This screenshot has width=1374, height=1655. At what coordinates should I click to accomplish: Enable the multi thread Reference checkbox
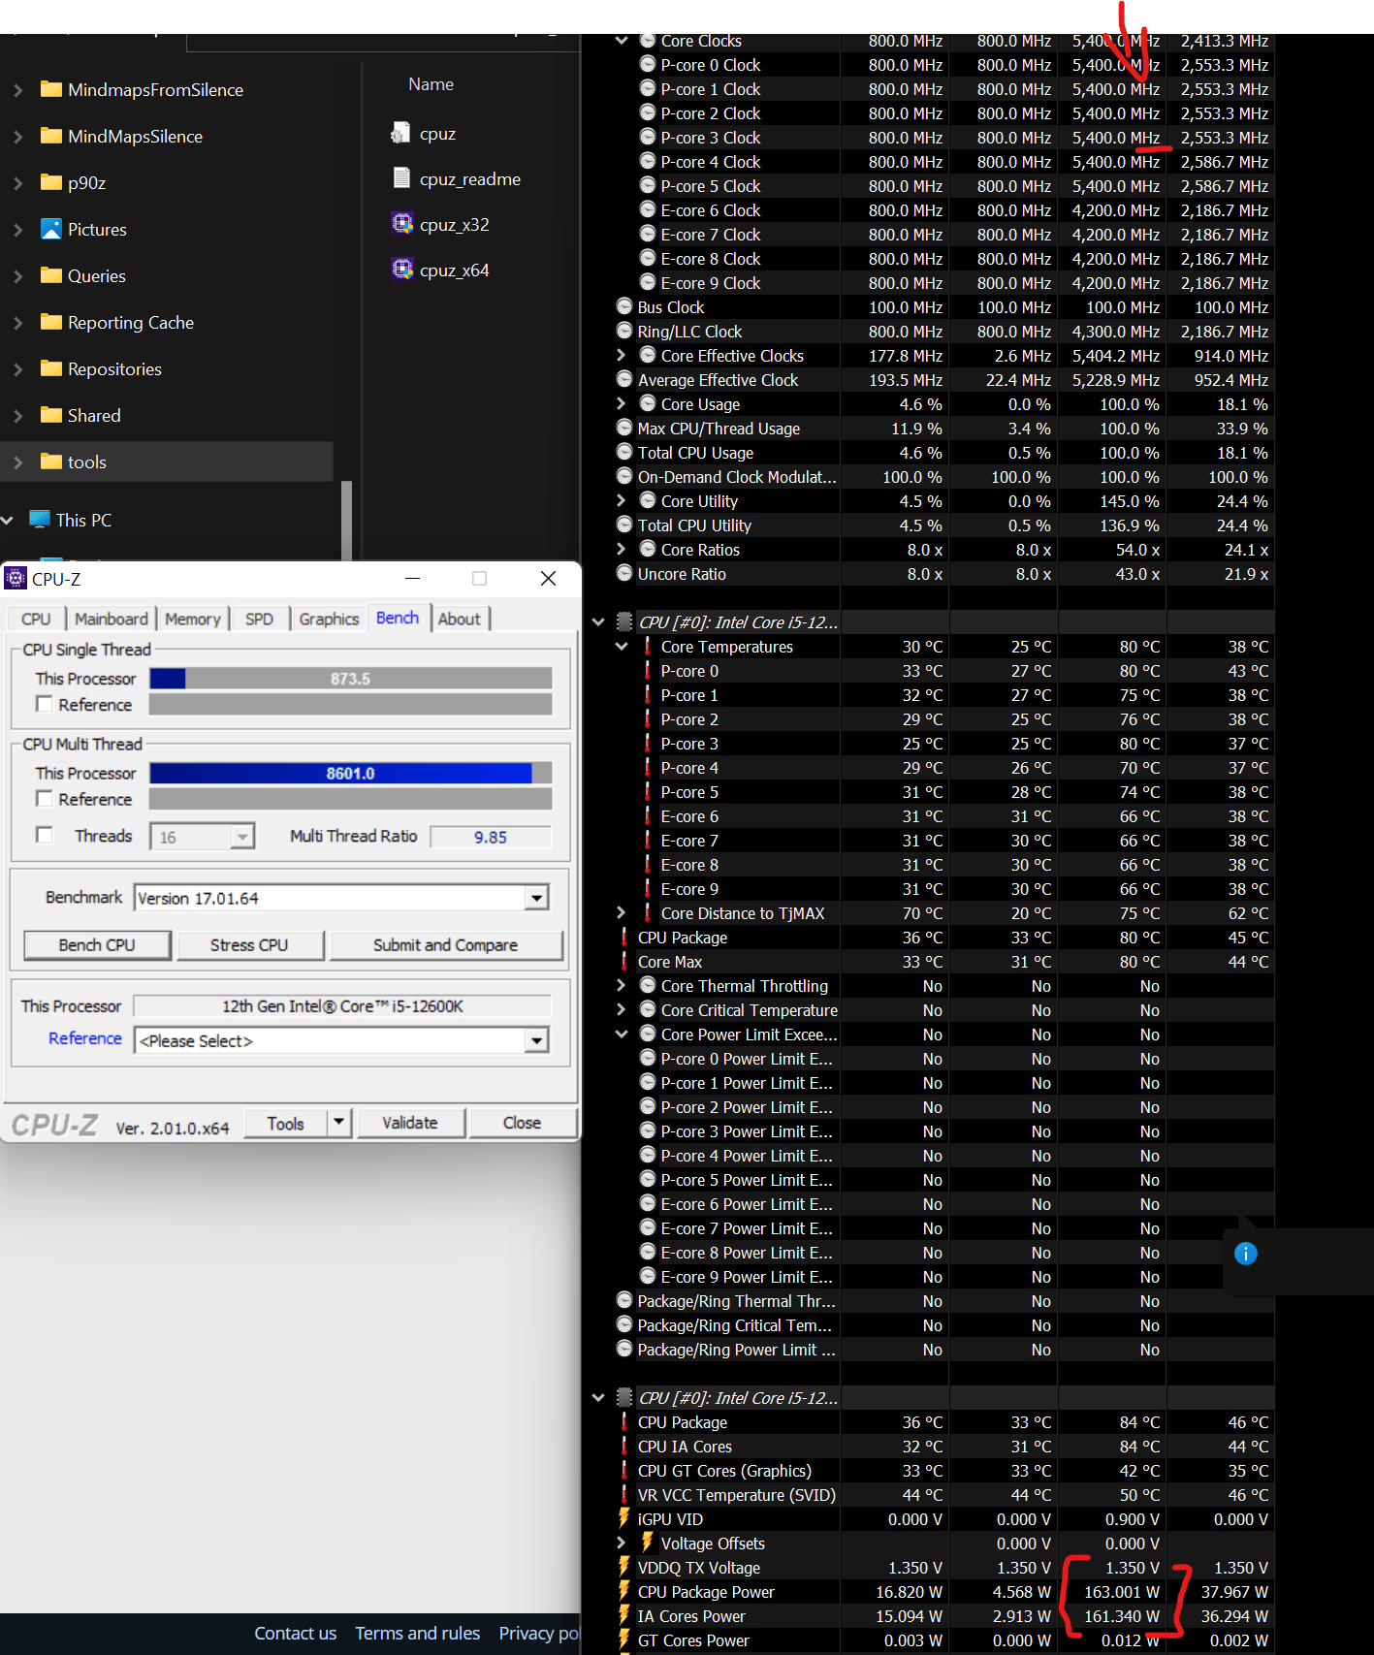coord(44,798)
